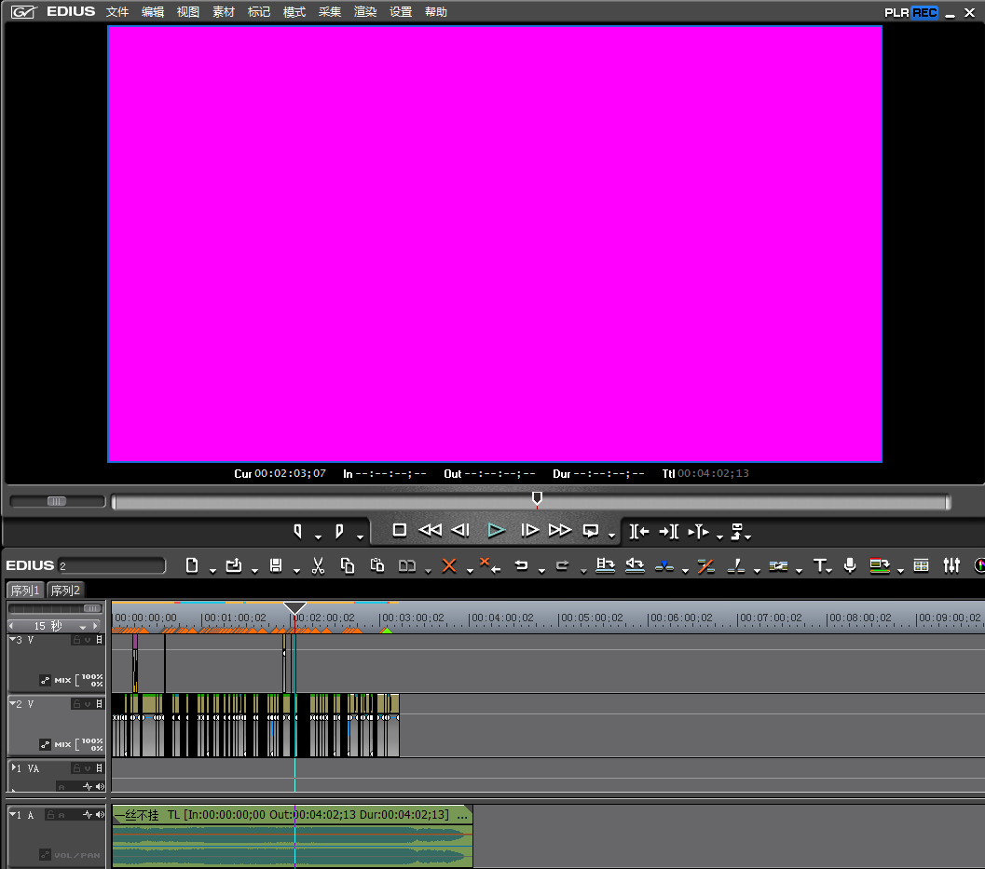Open the title tool T icon

[x=820, y=565]
